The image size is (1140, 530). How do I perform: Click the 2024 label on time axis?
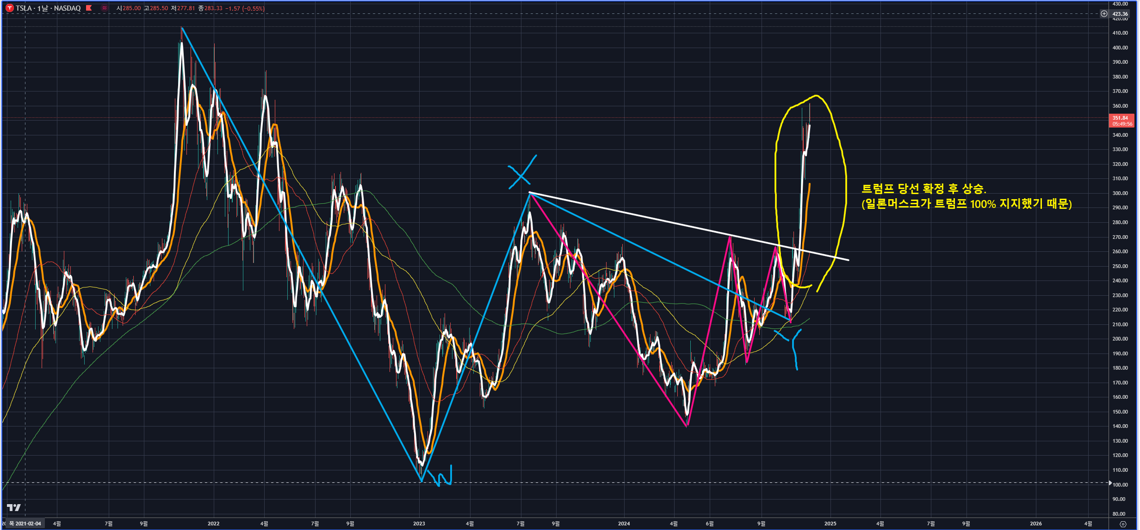click(x=624, y=524)
